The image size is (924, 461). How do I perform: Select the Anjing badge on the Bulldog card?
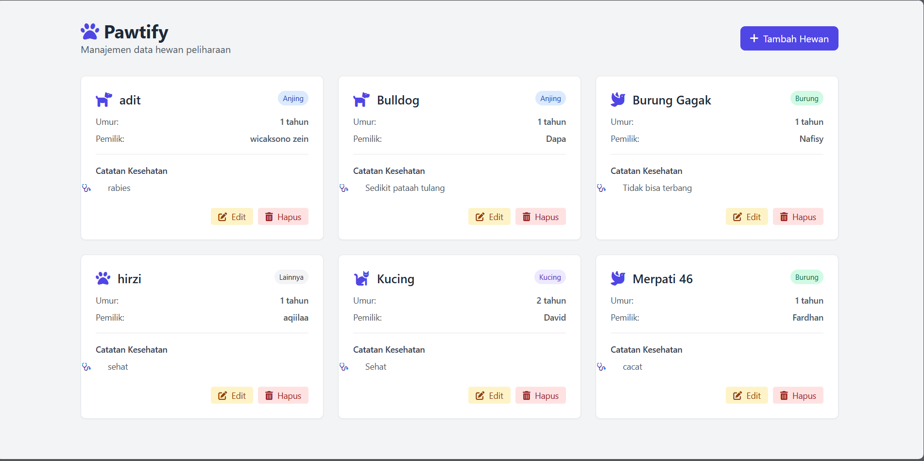pos(550,98)
